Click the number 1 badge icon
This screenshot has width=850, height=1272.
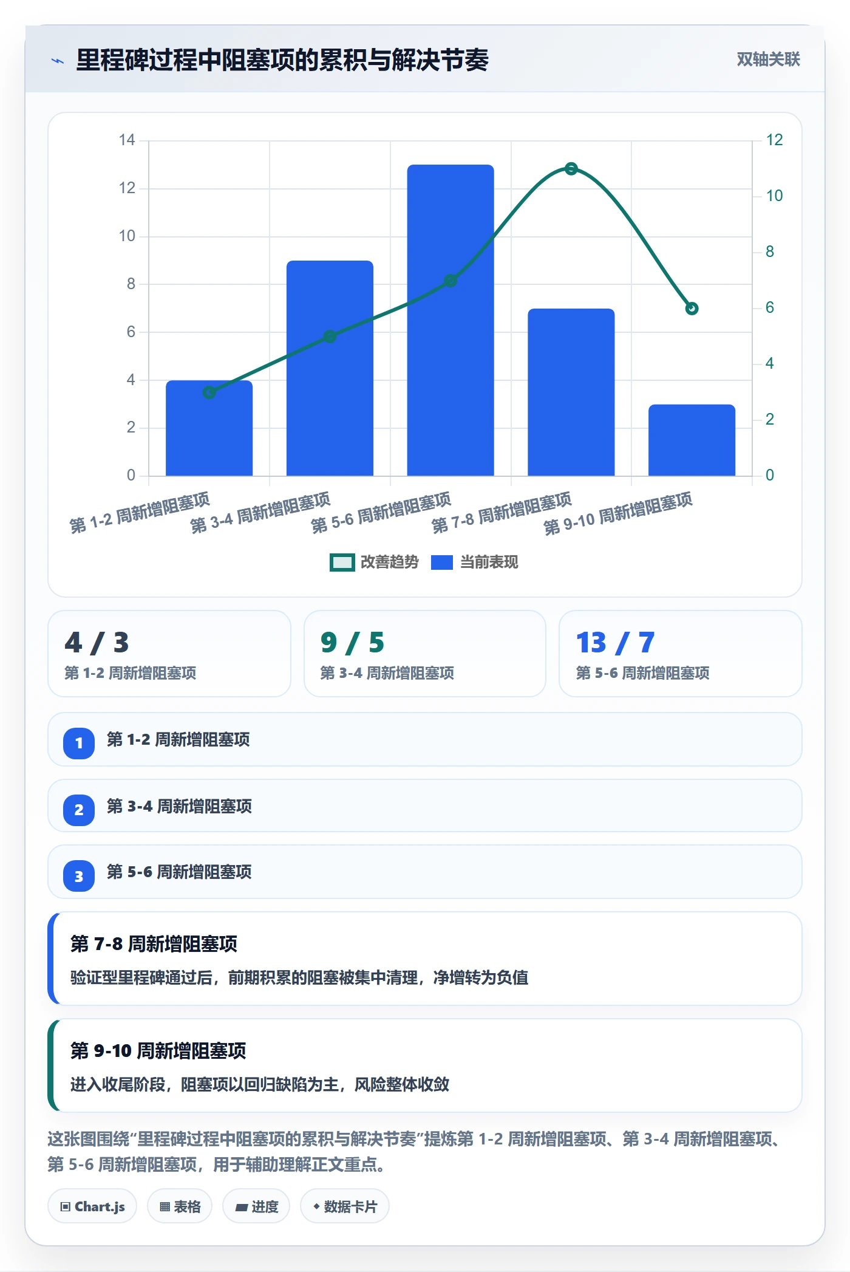coord(79,743)
